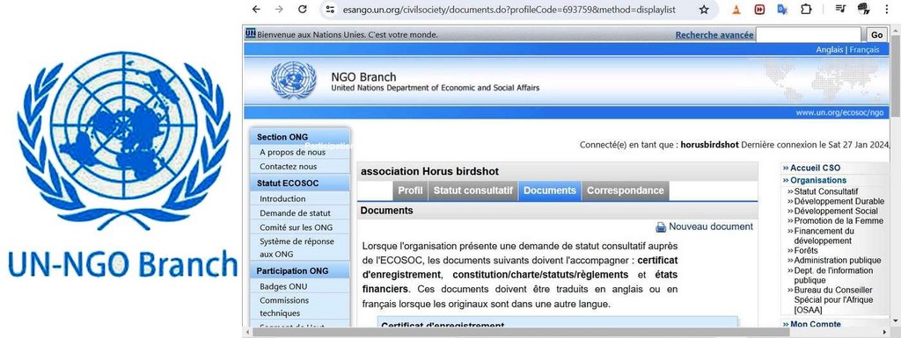This screenshot has height=338, width=901.
Task: Open the browser profile avatar
Action: tap(863, 9)
